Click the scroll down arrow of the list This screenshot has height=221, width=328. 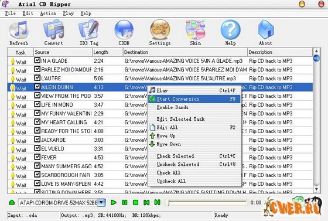pos(316,189)
